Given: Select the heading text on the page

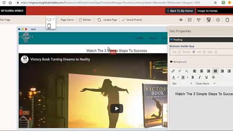Looking at the screenshot, I should (116, 51).
